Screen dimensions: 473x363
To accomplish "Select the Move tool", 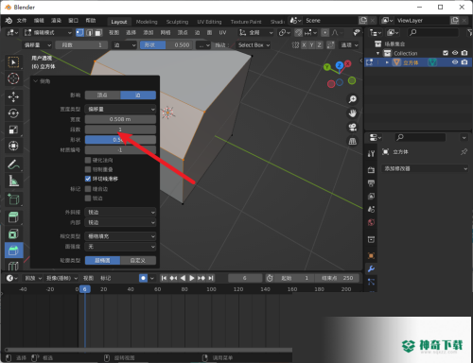I will pyautogui.click(x=13, y=96).
